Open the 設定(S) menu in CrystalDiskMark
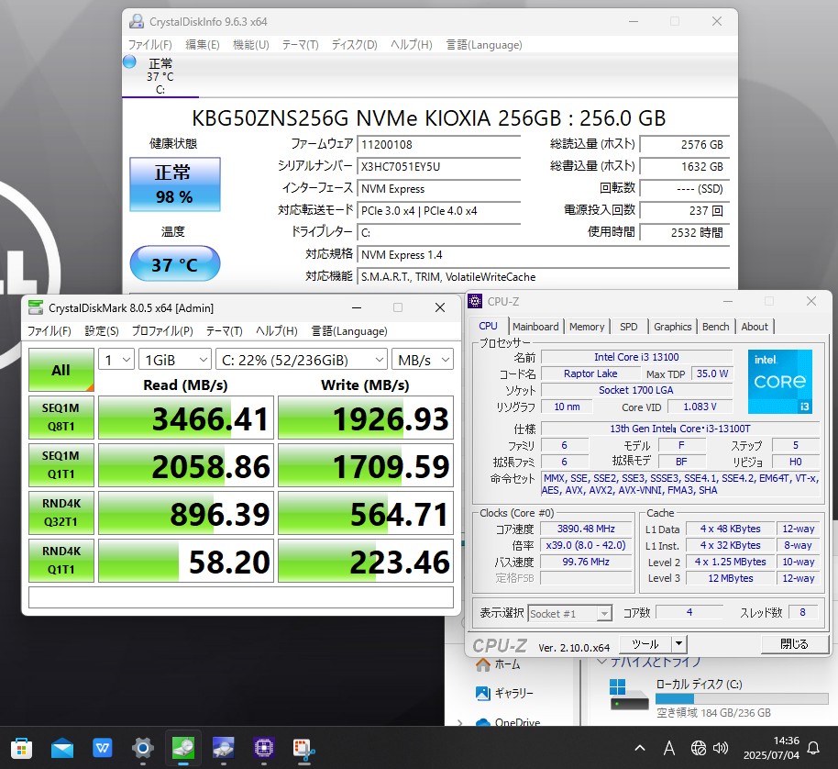The width and height of the screenshot is (838, 769). (x=102, y=331)
